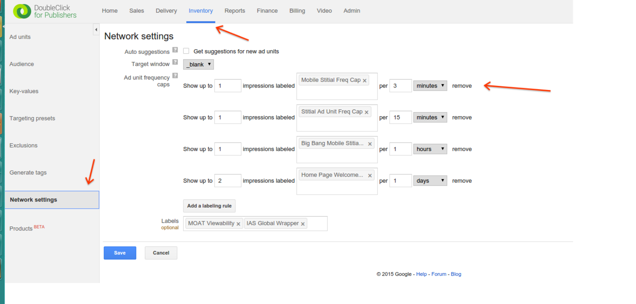Switch to the Delivery tab
636x304 pixels.
coord(166,11)
